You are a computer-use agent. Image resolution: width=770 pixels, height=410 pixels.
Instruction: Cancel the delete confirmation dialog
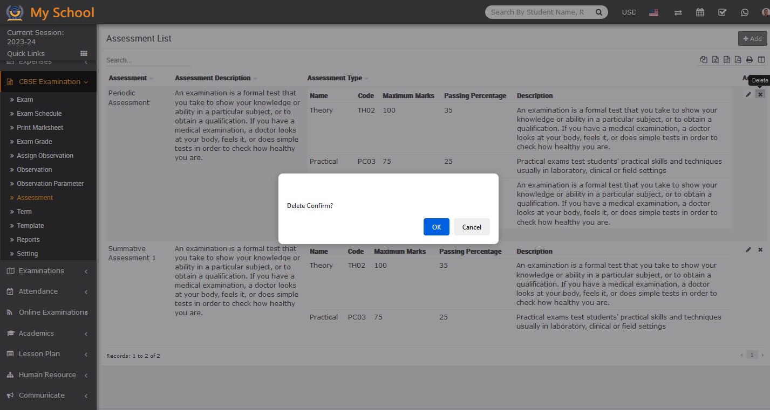471,227
